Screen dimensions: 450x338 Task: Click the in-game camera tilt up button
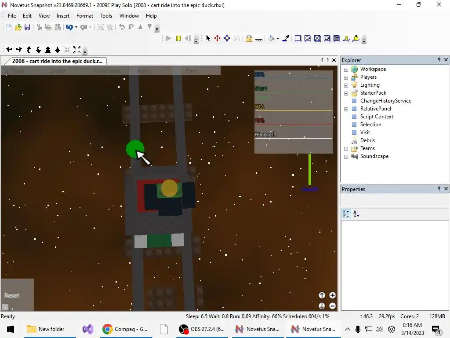(322, 295)
